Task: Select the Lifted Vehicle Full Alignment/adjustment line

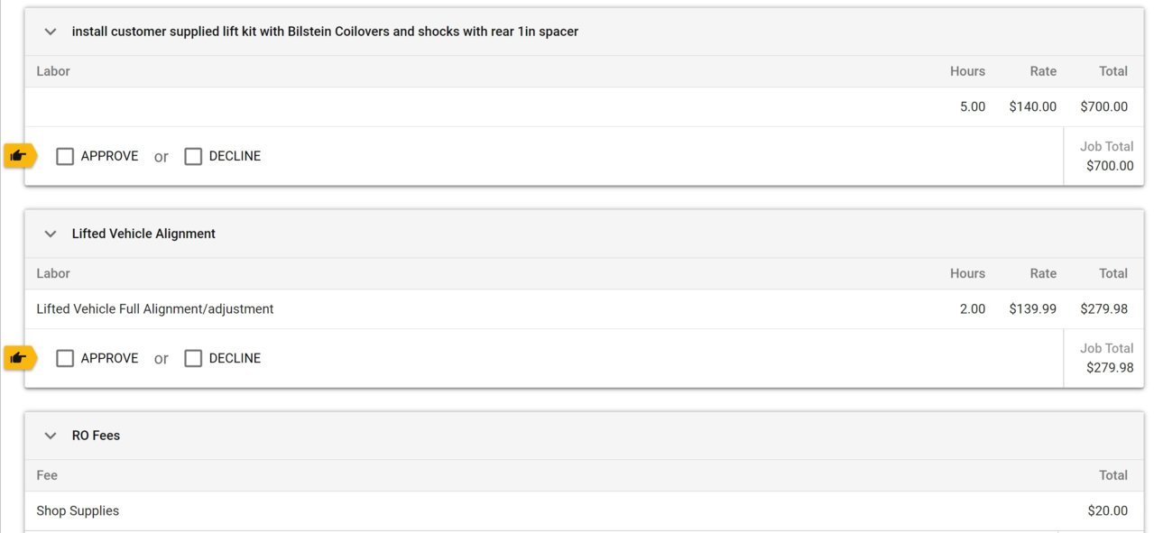Action: (x=584, y=309)
